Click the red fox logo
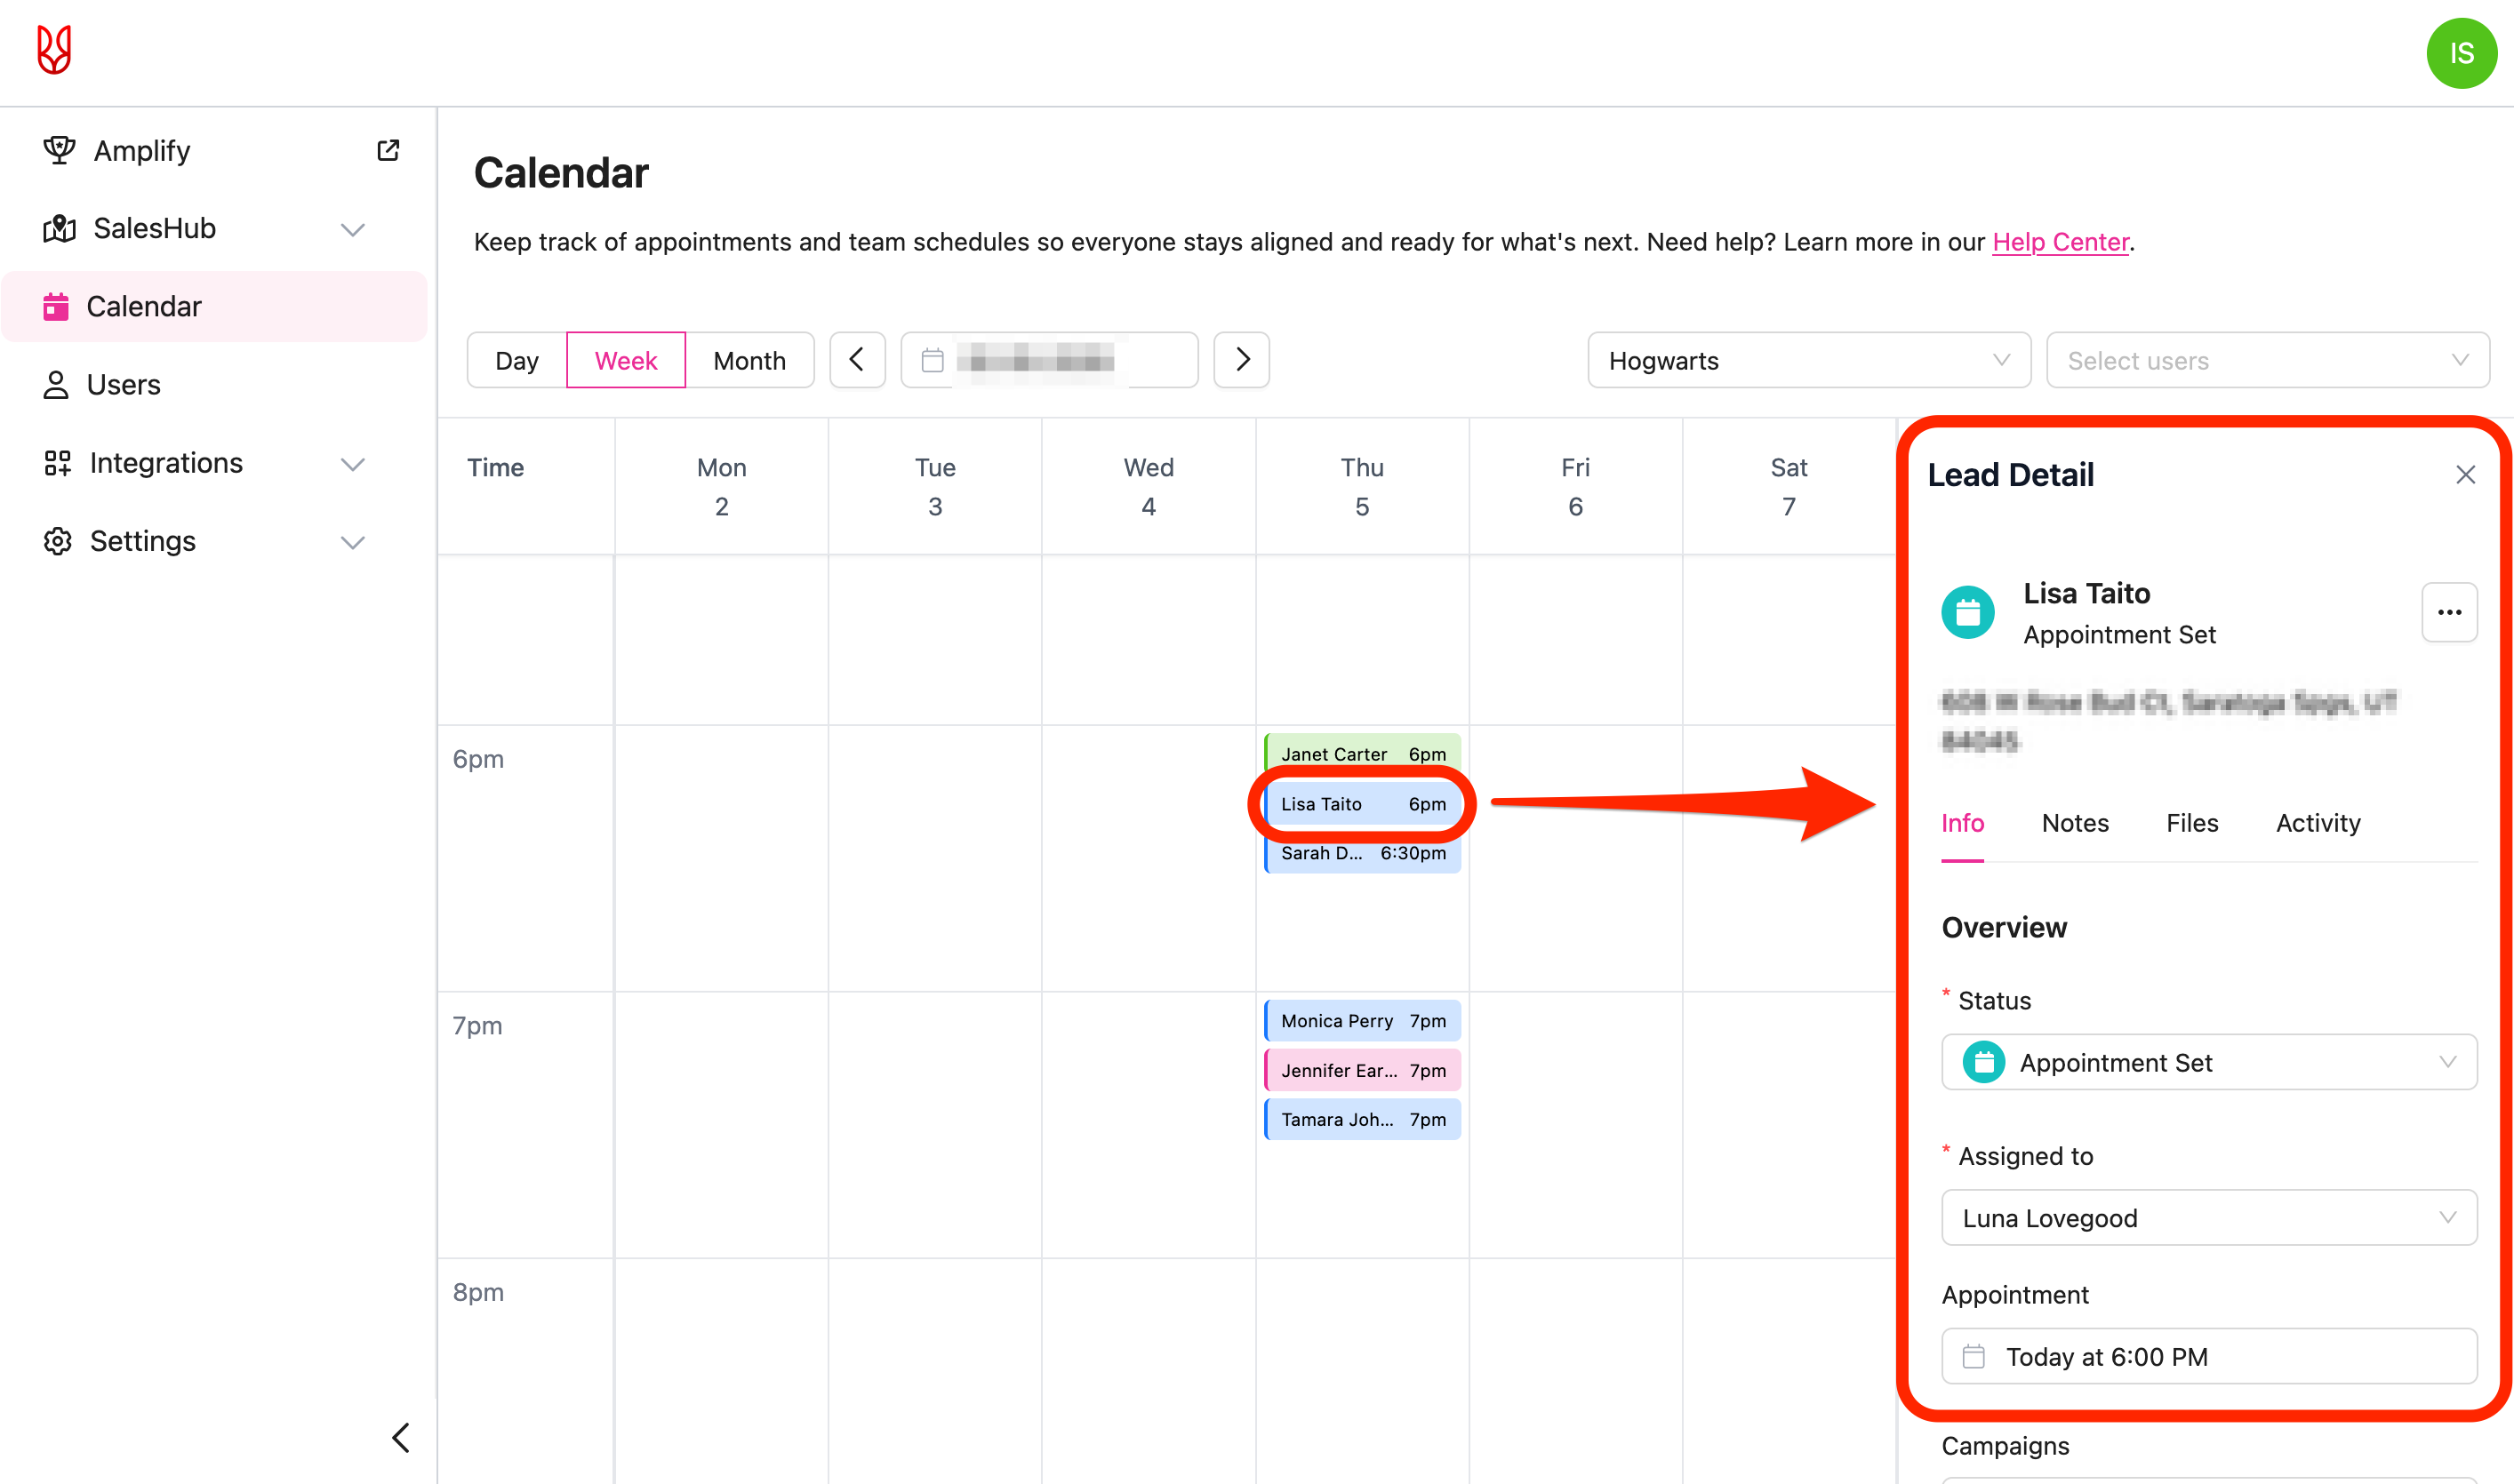2514x1484 pixels. point(54,50)
